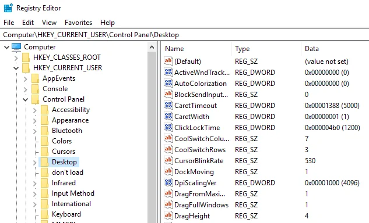Click the DockMoving string value icon

click(x=168, y=171)
